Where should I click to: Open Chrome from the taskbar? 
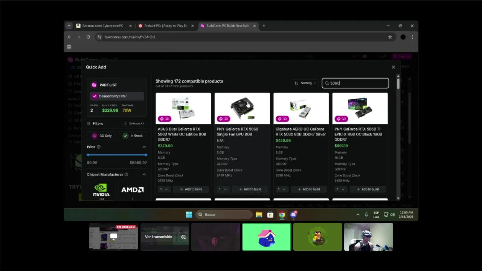coord(282,215)
